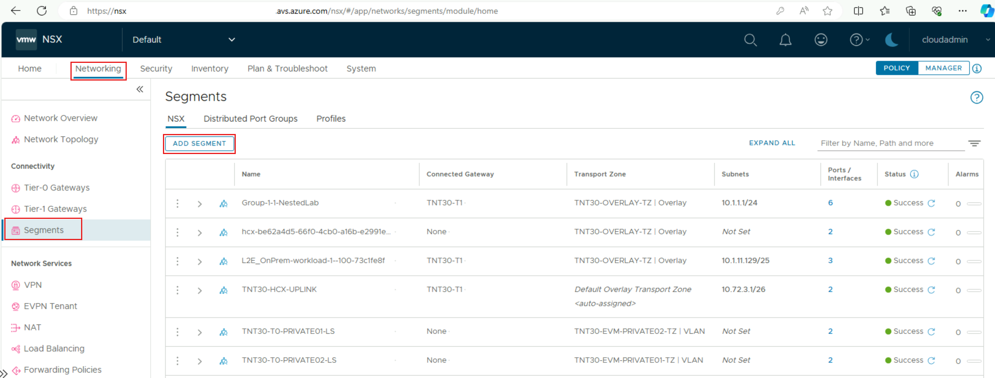
Task: Expand the Group-1-1-NestedLab row
Action: pyautogui.click(x=200, y=204)
